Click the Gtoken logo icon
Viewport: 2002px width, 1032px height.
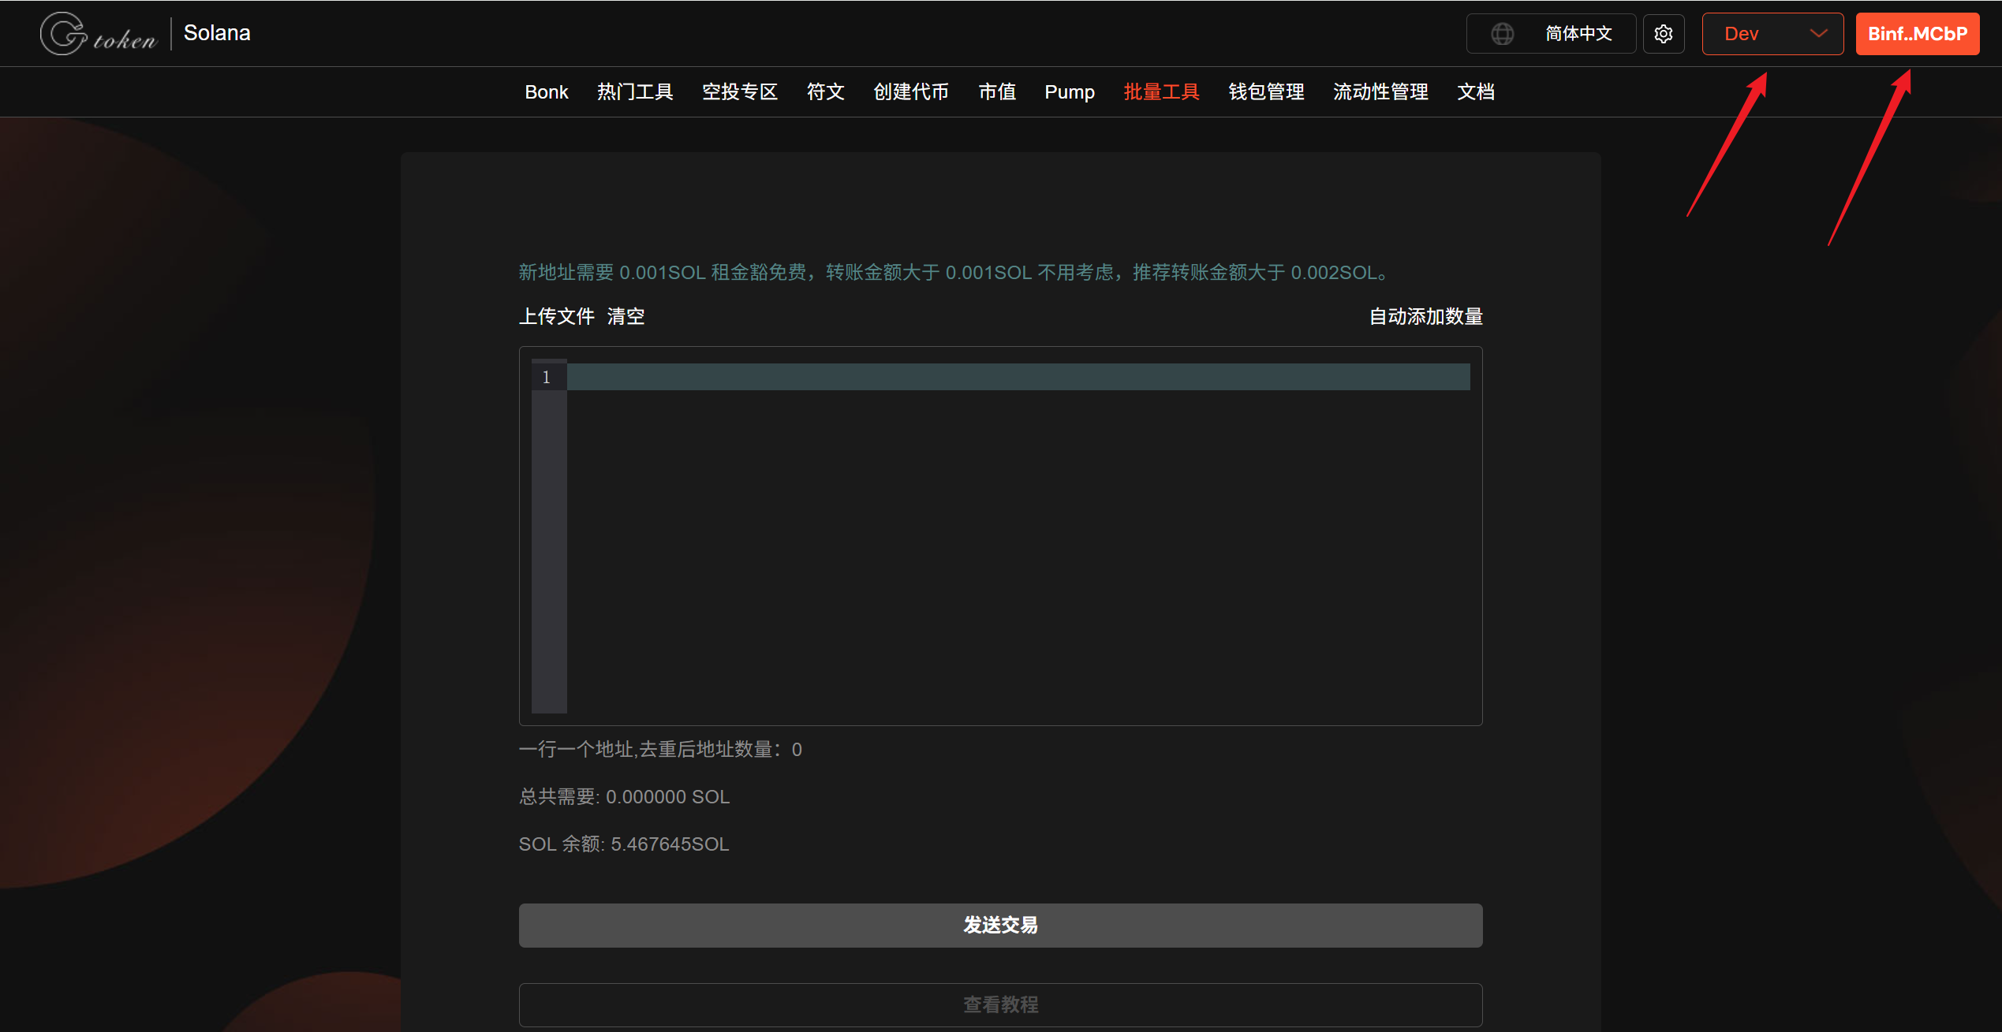(63, 34)
